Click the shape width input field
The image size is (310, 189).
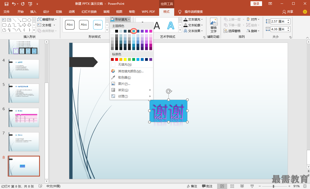278,29
